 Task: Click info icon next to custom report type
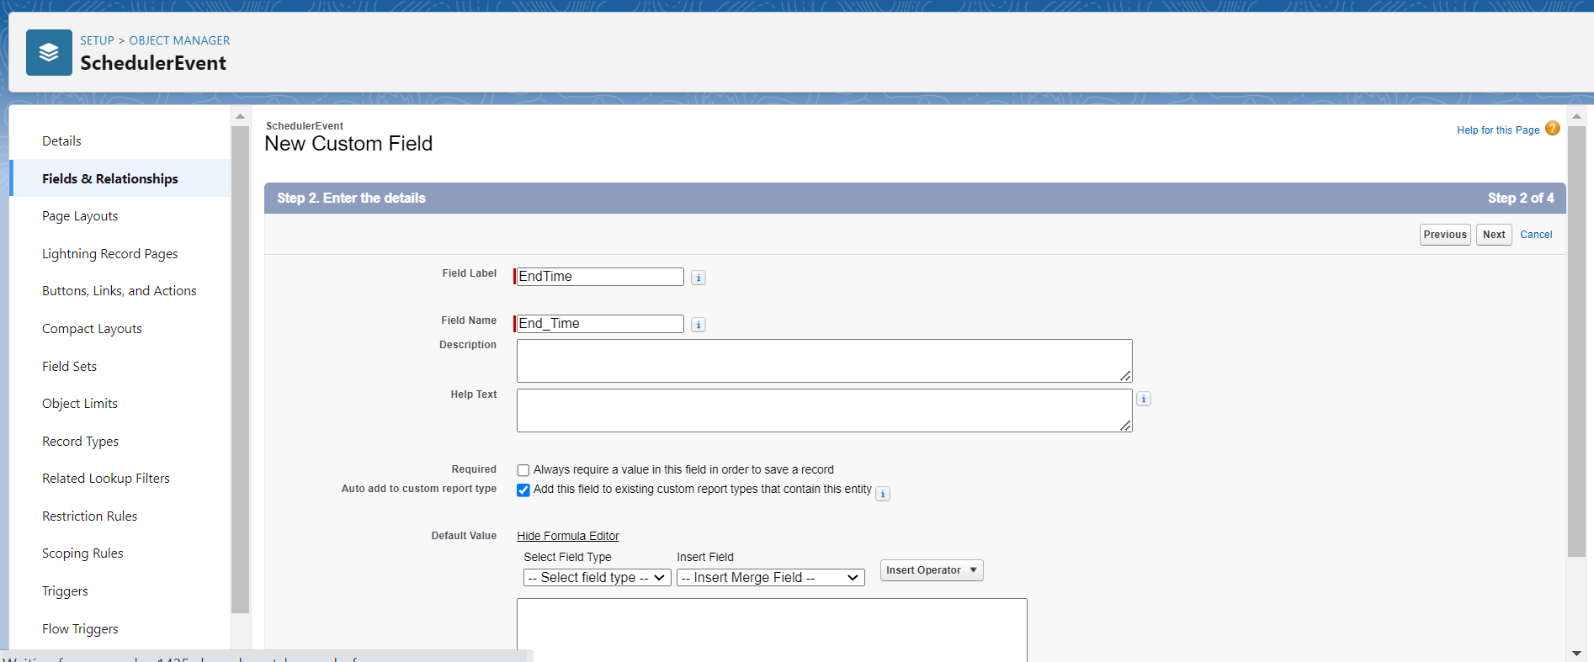coord(882,494)
